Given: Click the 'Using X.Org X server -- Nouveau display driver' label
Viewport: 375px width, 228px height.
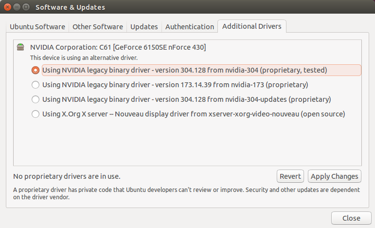Looking at the screenshot, I should pyautogui.click(x=194, y=114).
